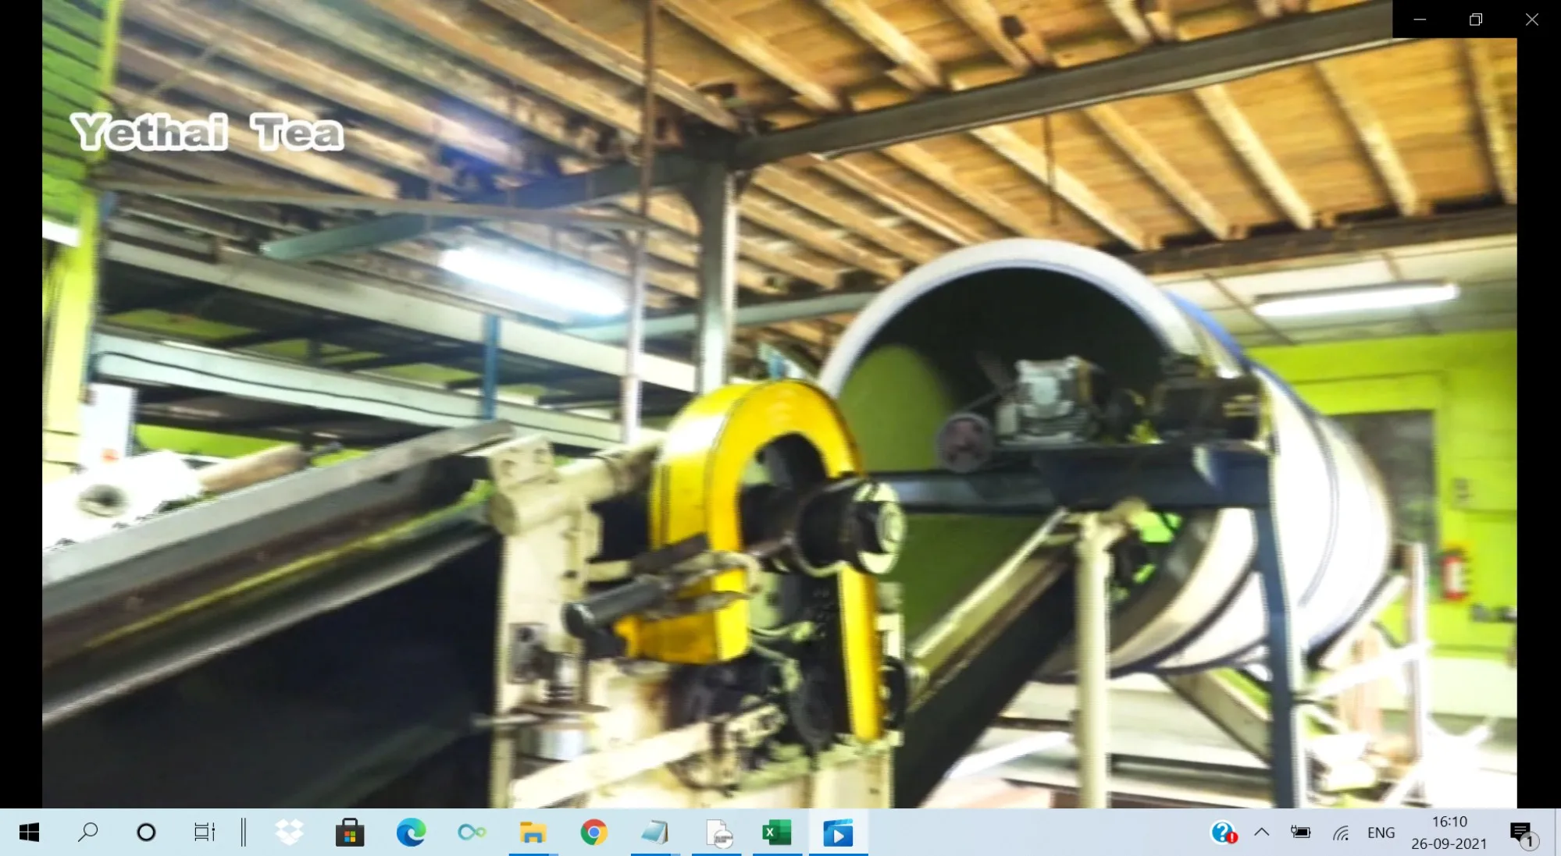Open the Notepad taskbar icon
Viewport: 1561px width, 856px height.
click(655, 833)
